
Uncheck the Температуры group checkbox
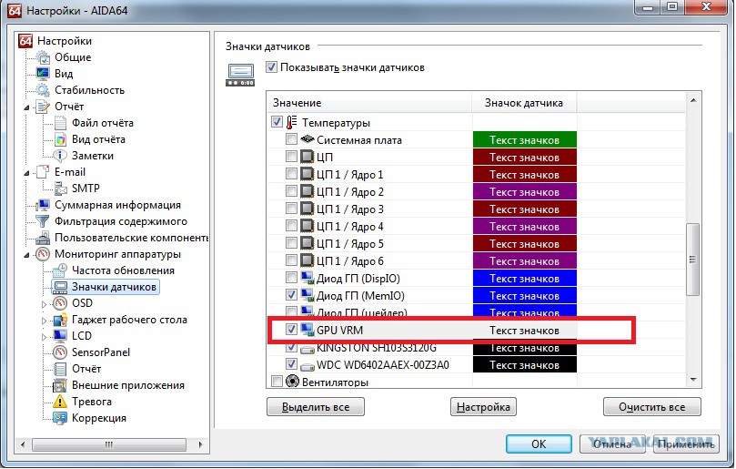(x=277, y=122)
